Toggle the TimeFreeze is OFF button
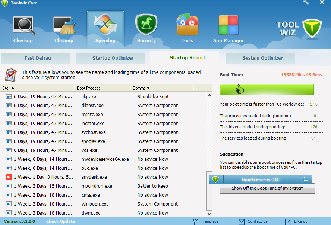This screenshot has width=331, height=225. 260,179
